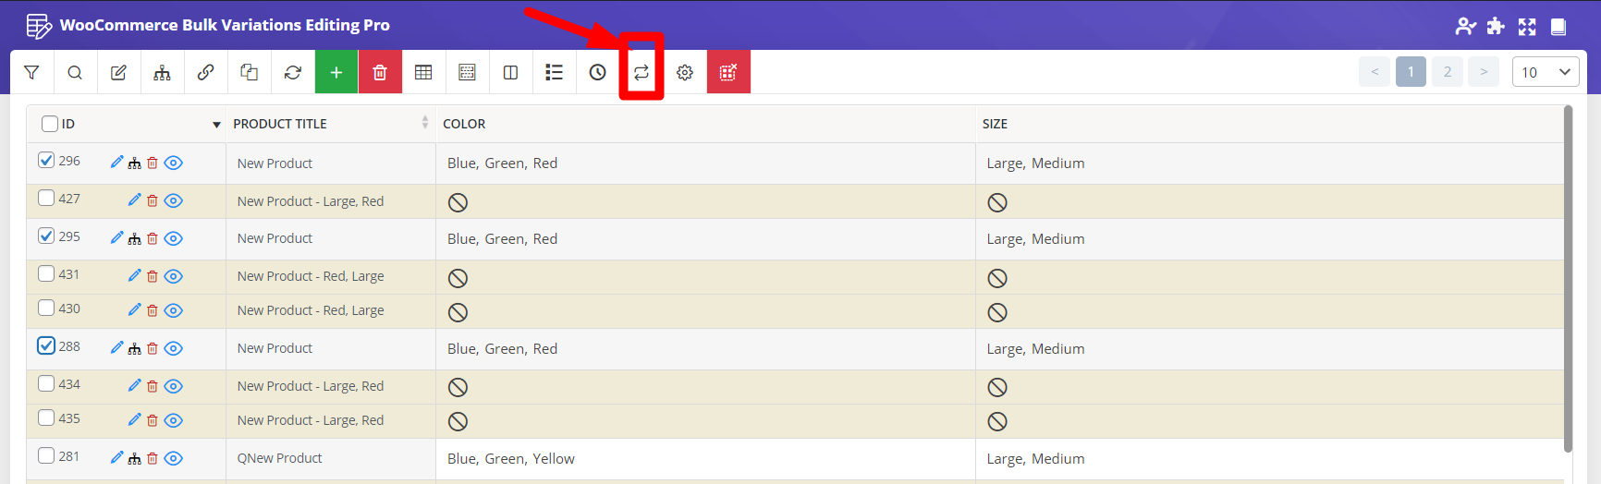Click the "New Product - Red, Large" title of 431

pos(311,276)
